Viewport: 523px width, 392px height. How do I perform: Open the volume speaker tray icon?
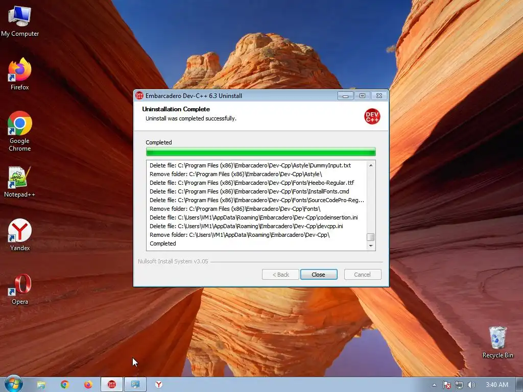[x=471, y=385]
